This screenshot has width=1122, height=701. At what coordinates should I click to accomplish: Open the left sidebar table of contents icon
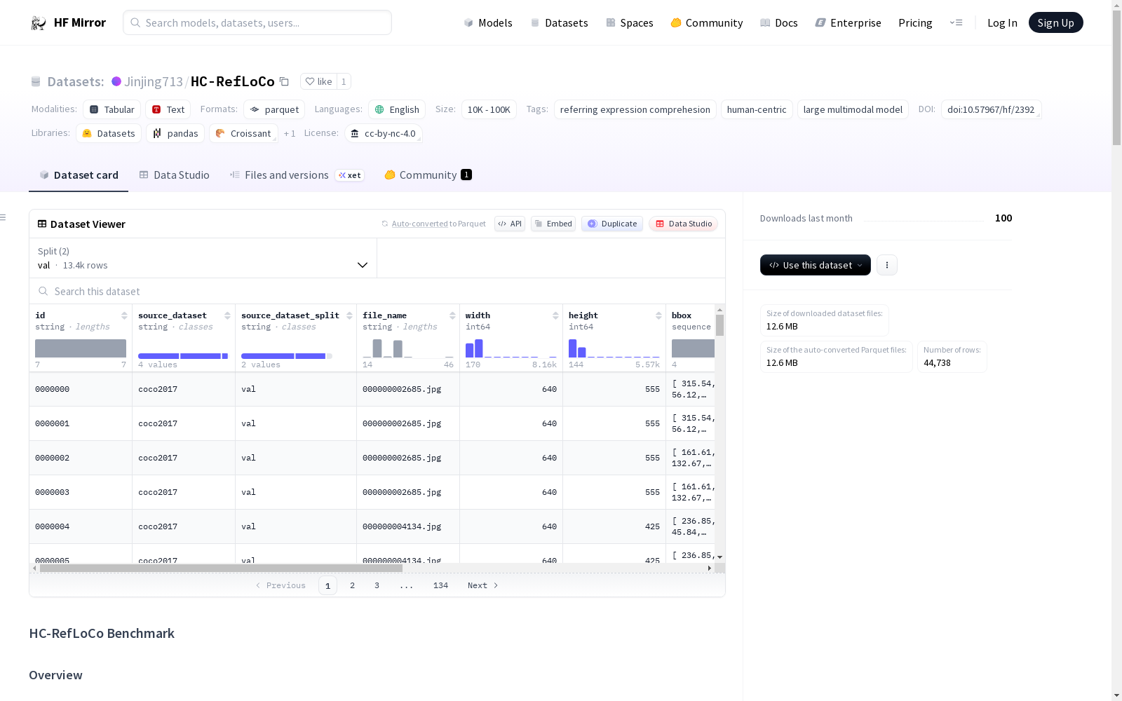click(x=4, y=217)
